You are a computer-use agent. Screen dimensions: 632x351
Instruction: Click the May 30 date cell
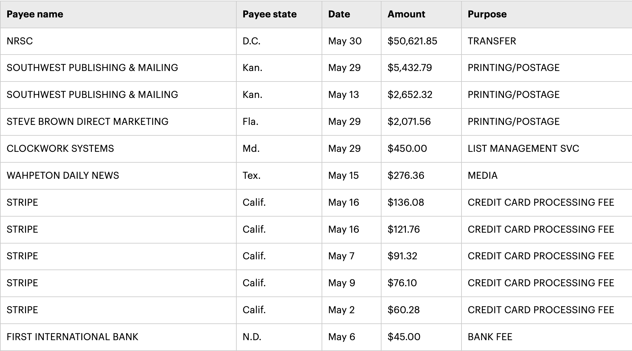(345, 41)
